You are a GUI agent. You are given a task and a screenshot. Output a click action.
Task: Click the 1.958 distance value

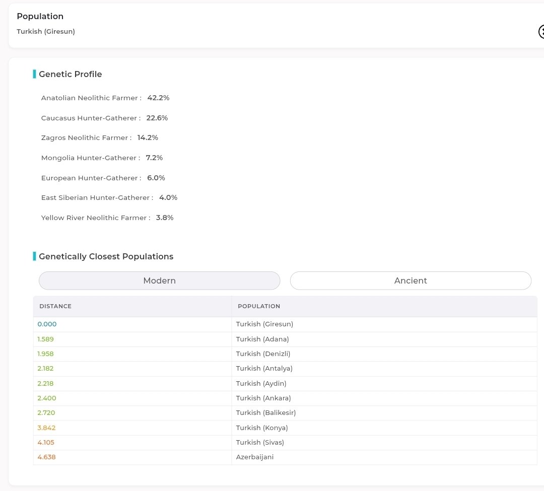click(x=45, y=354)
